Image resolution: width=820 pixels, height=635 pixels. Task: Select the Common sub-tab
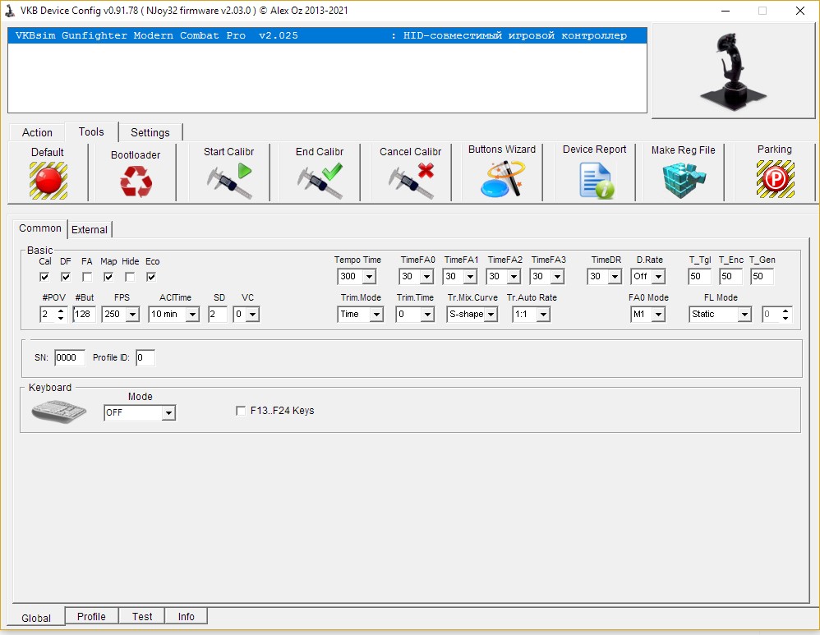pos(40,228)
